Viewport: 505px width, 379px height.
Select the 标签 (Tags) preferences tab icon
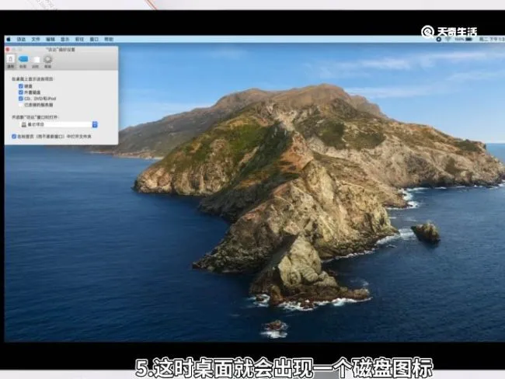[23, 61]
